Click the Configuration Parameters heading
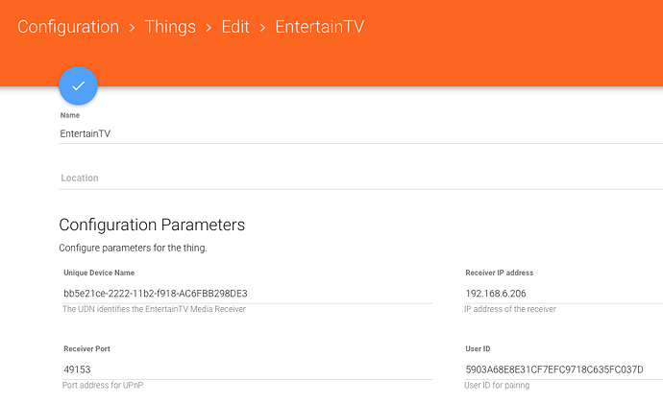Image resolution: width=663 pixels, height=404 pixels. point(152,225)
